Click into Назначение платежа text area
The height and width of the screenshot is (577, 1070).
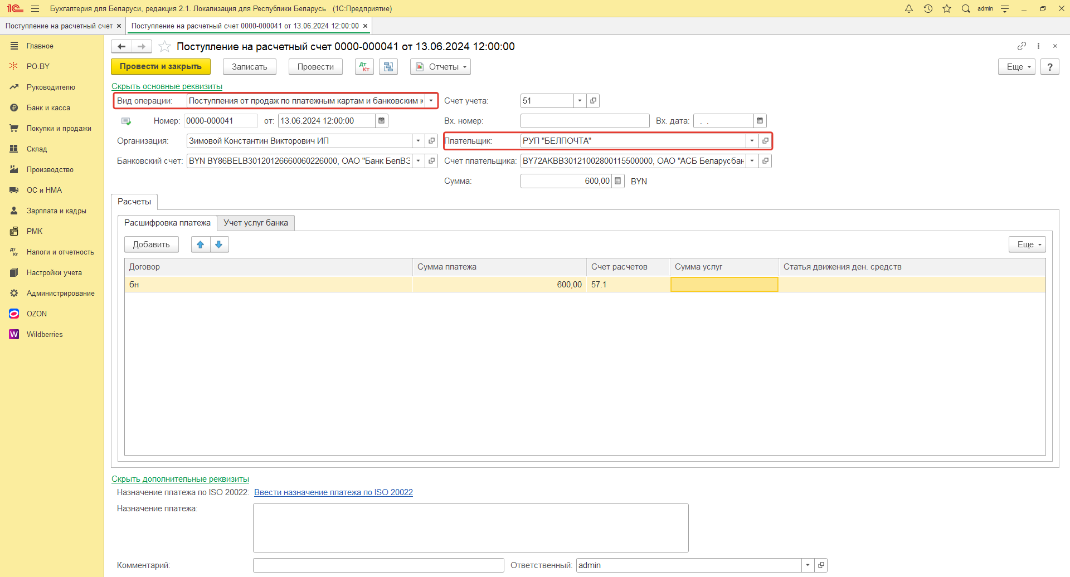pyautogui.click(x=471, y=528)
